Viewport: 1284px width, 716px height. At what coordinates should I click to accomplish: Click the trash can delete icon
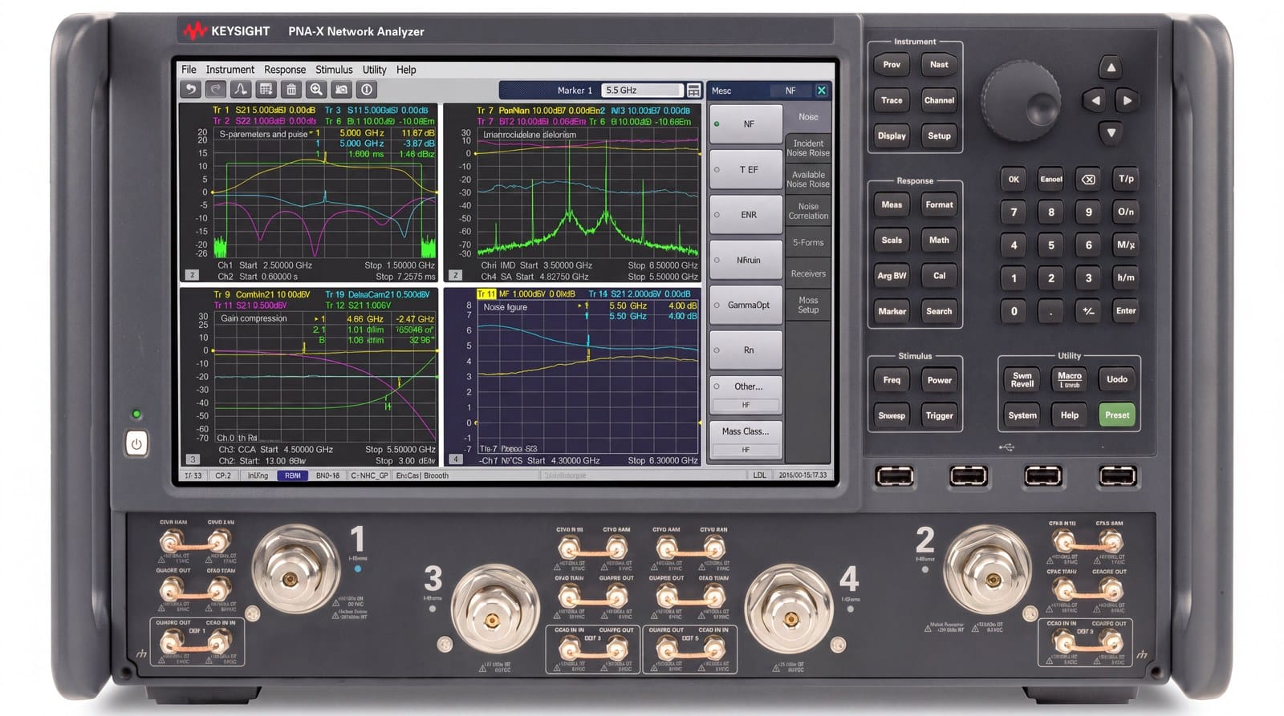291,90
